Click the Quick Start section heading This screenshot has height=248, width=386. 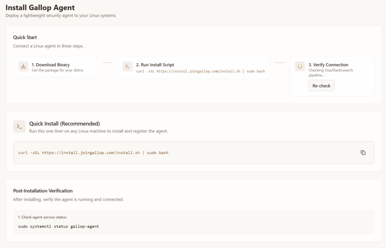(x=25, y=37)
